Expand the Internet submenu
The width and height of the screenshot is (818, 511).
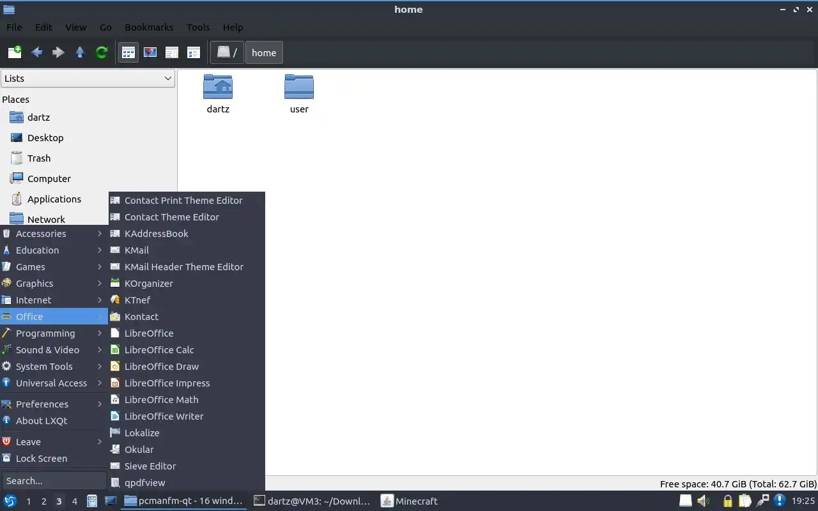pos(54,300)
